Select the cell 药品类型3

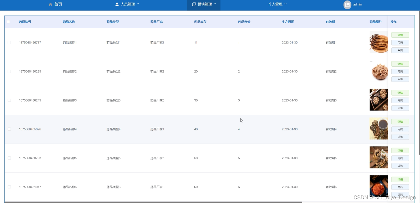(114, 100)
